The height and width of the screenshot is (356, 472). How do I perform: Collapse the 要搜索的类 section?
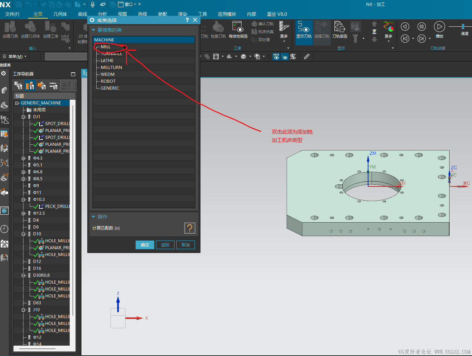tap(93, 30)
